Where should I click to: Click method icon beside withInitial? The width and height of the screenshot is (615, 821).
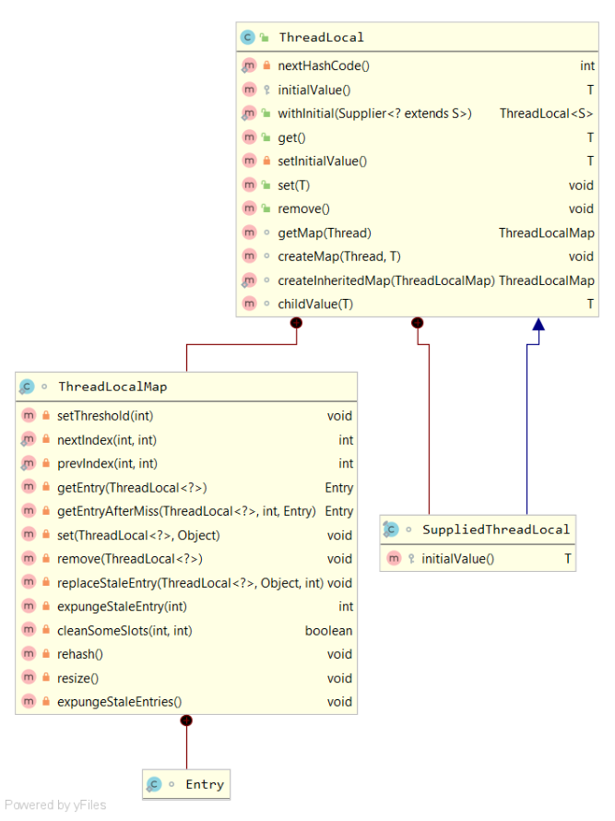pyautogui.click(x=249, y=113)
